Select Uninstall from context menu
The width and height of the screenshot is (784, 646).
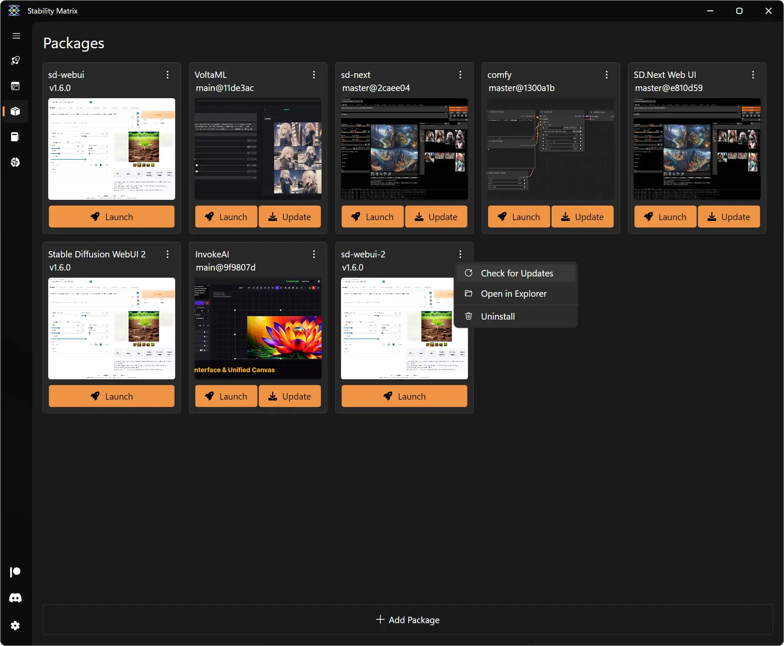[498, 317]
